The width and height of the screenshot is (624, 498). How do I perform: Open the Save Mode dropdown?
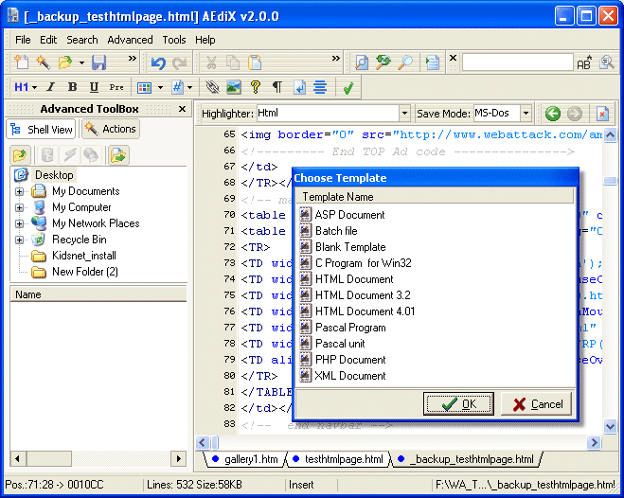point(526,114)
